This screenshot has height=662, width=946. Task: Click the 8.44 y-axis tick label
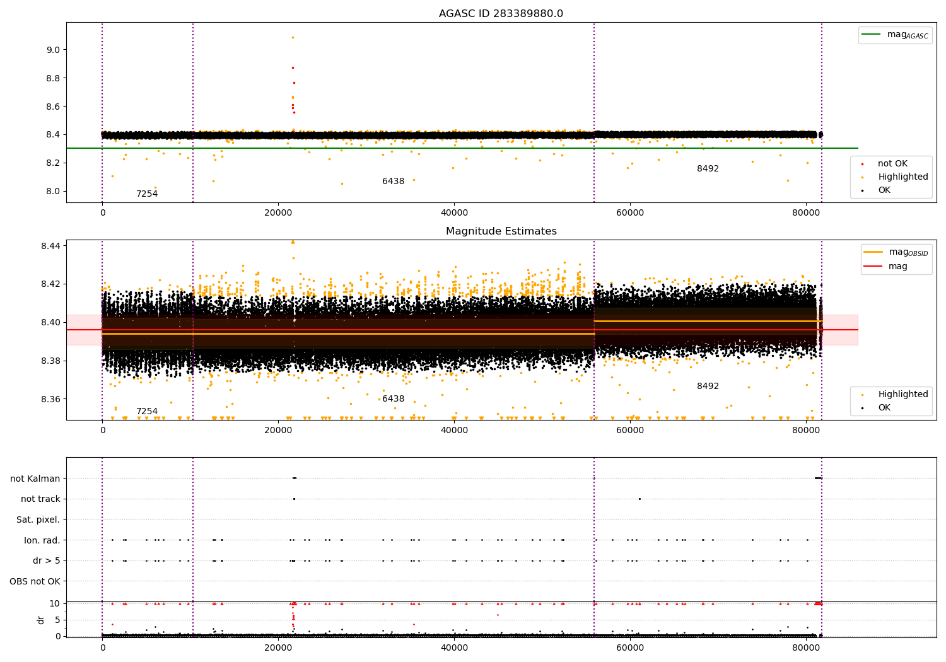click(x=50, y=246)
